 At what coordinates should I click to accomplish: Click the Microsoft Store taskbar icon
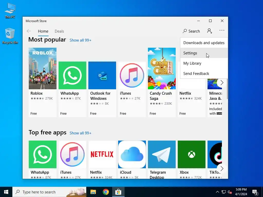pyautogui.click(x=118, y=192)
